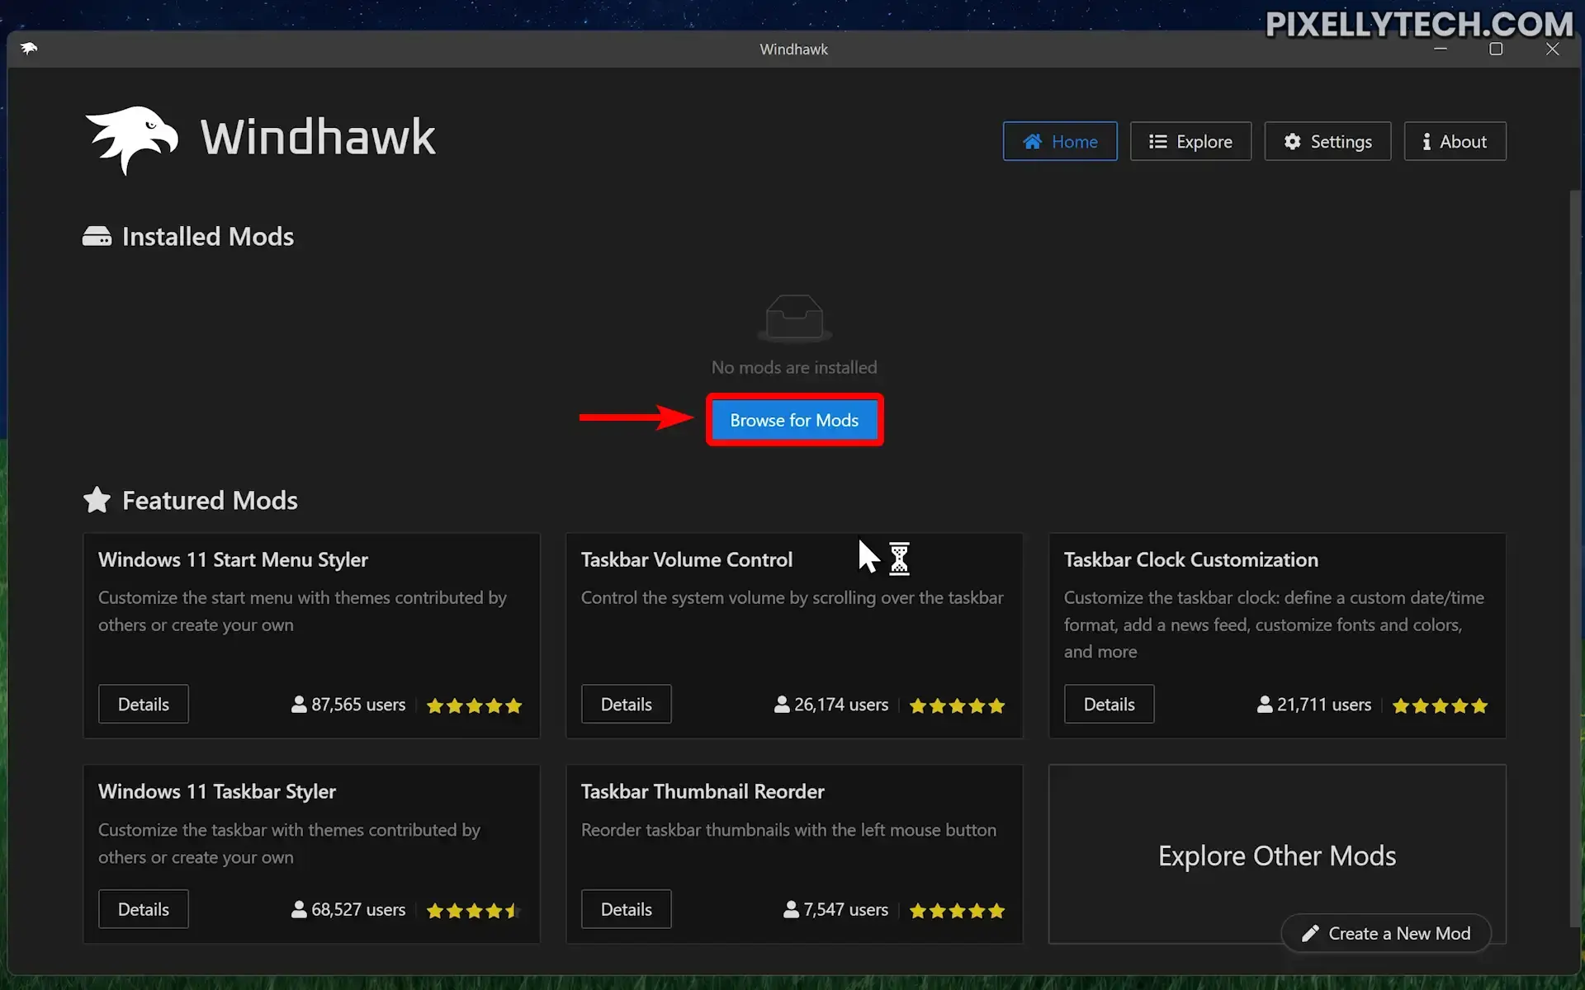The width and height of the screenshot is (1585, 990).
Task: Click Create a New Mod button
Action: 1386,933
